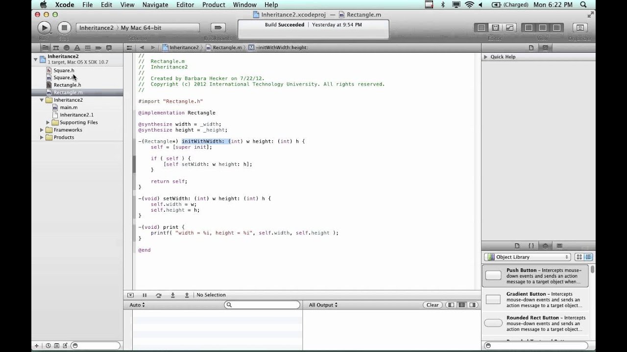This screenshot has width=627, height=352.
Task: Go forward using the jump bar arrow
Action: [153, 48]
